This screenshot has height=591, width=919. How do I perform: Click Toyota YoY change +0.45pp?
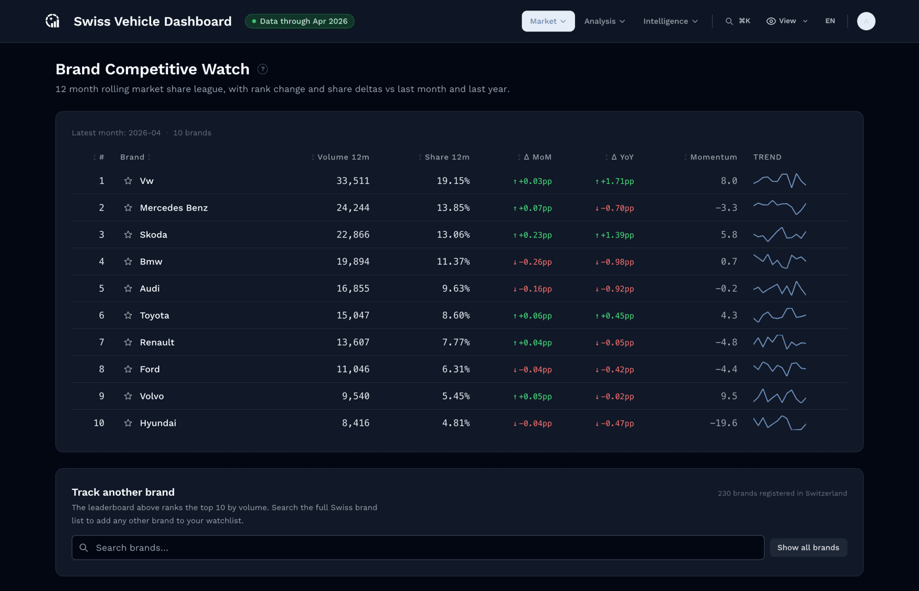pos(614,315)
